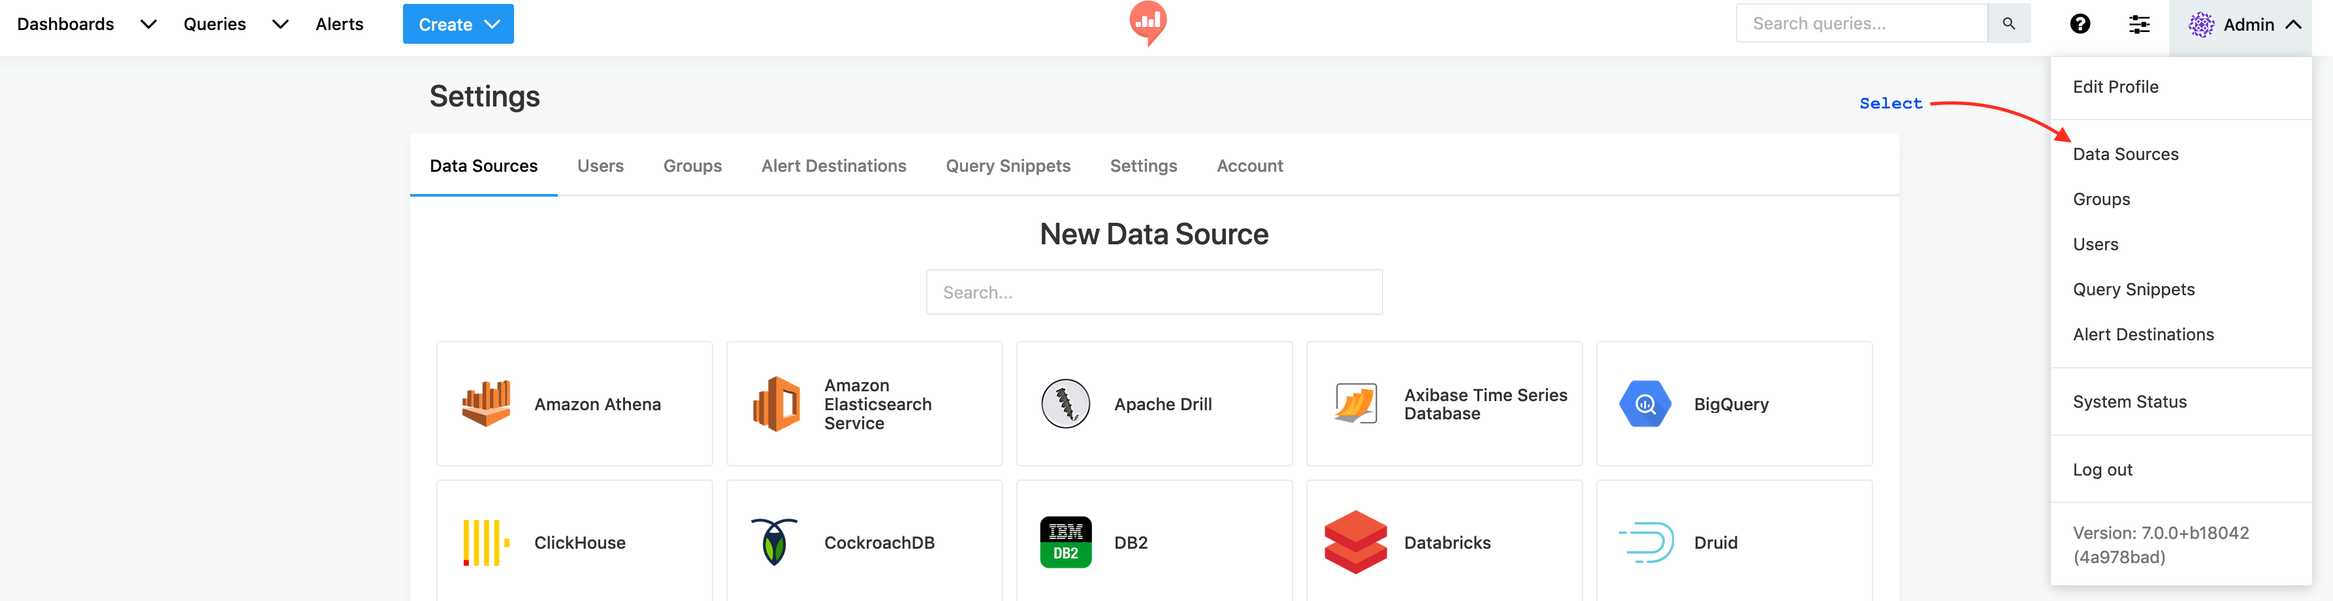
Task: Click the IBM DB2 data source icon
Action: click(x=1064, y=541)
